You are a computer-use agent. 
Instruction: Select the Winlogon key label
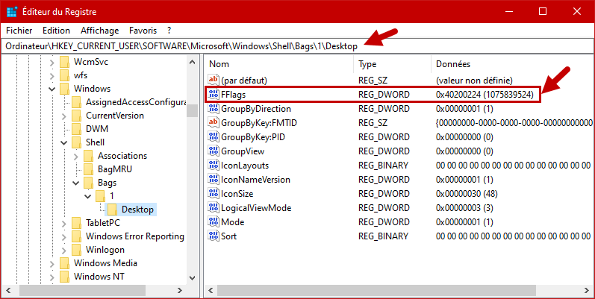pos(105,250)
